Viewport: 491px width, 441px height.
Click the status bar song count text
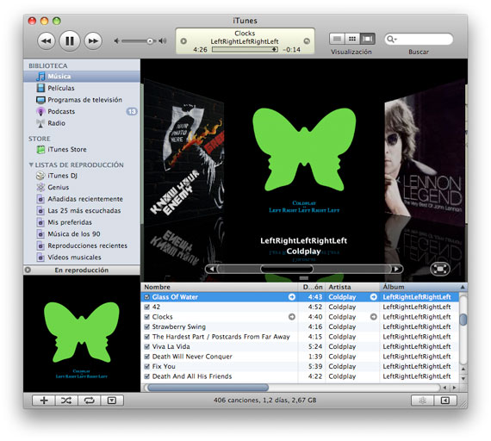coord(265,400)
